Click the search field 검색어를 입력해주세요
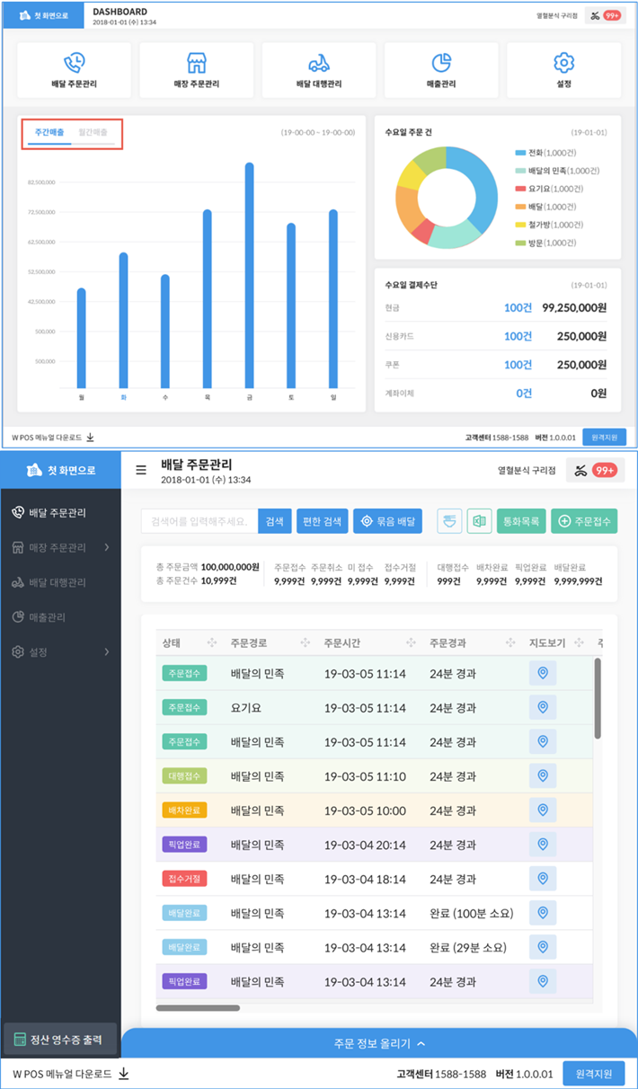The width and height of the screenshot is (638, 1089). [199, 521]
